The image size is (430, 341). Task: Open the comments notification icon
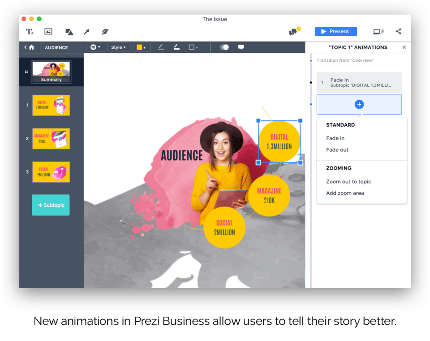click(x=293, y=31)
